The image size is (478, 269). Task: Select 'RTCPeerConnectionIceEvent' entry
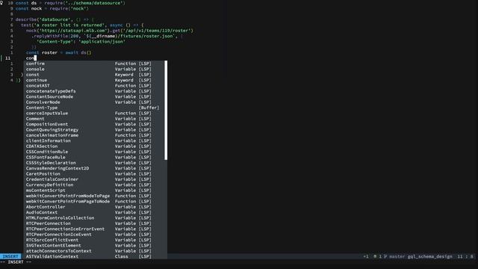(96, 234)
